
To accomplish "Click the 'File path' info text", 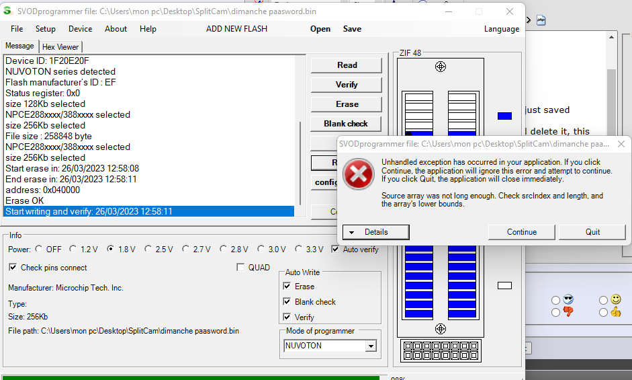I will (124, 331).
